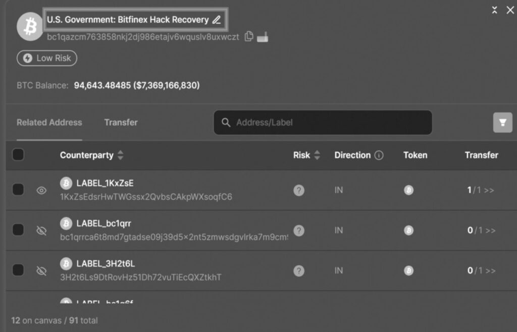The height and width of the screenshot is (332, 517).
Task: Show LABEL_bc1qrr on canvas via crossed eye
Action: 41,231
